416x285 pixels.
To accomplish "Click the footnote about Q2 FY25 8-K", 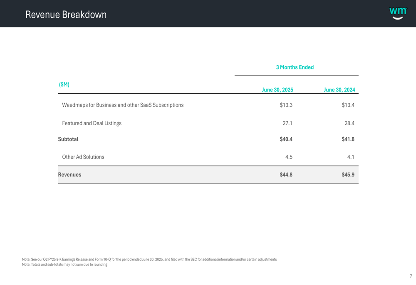I will pyautogui.click(x=149, y=260).
